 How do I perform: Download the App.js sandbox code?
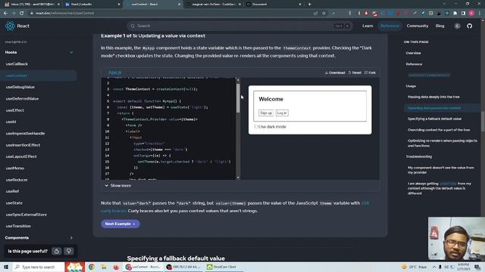(335, 73)
